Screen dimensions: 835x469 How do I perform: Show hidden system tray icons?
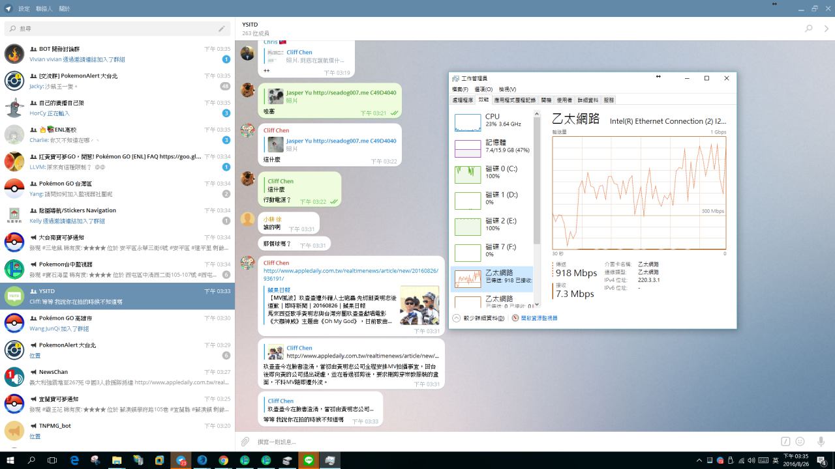pos(700,460)
